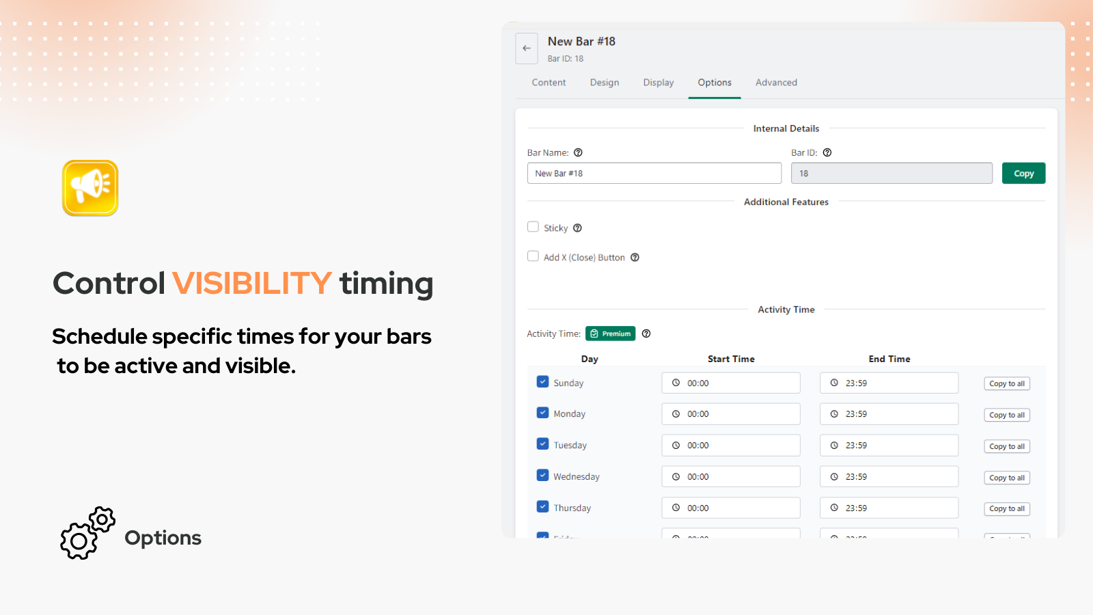The image size is (1093, 615).
Task: Uncheck the Wednesday checkbox
Action: click(x=543, y=476)
